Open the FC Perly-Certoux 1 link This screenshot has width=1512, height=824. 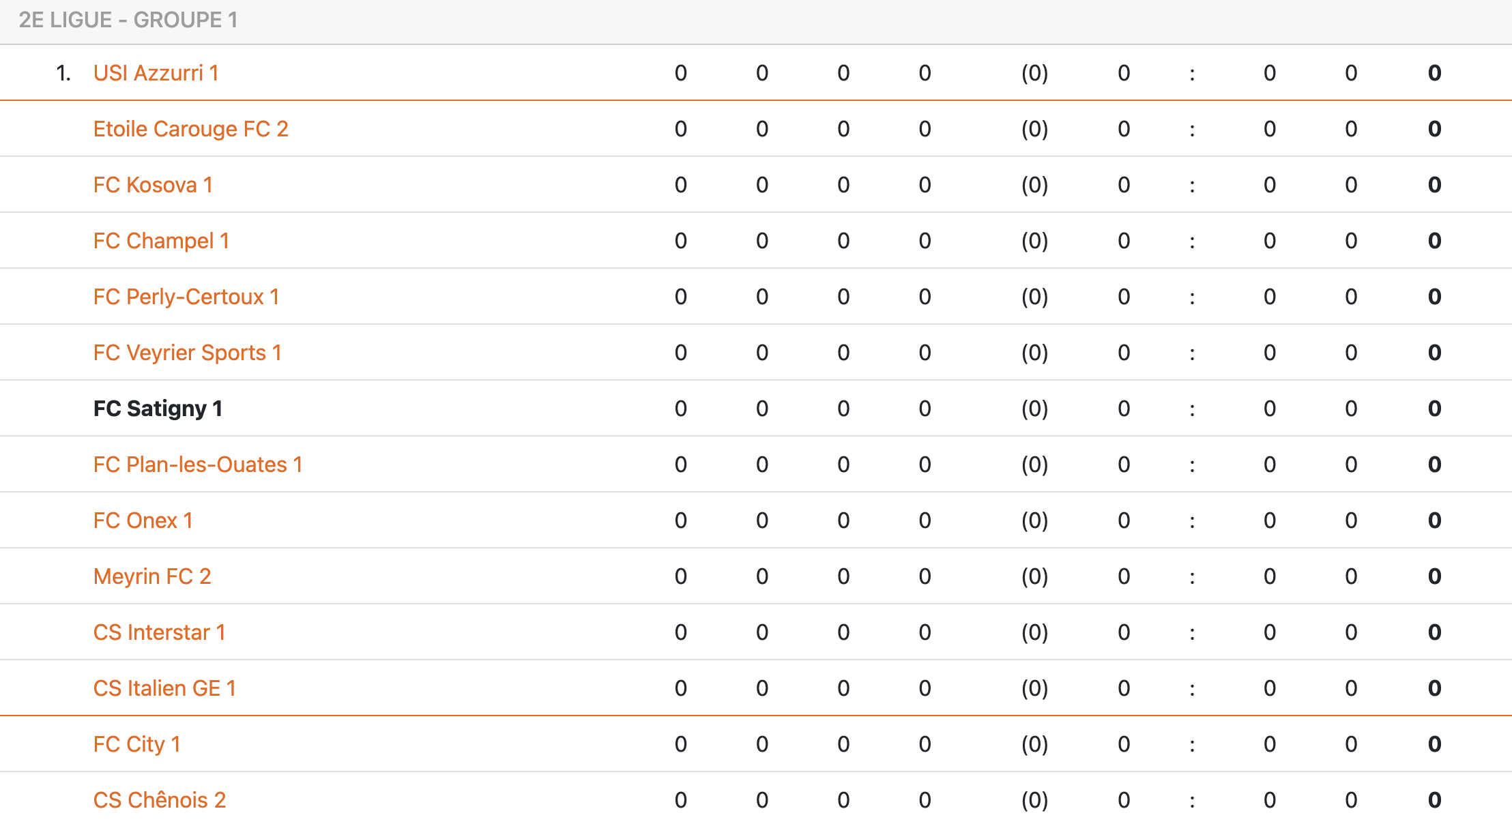click(x=186, y=297)
